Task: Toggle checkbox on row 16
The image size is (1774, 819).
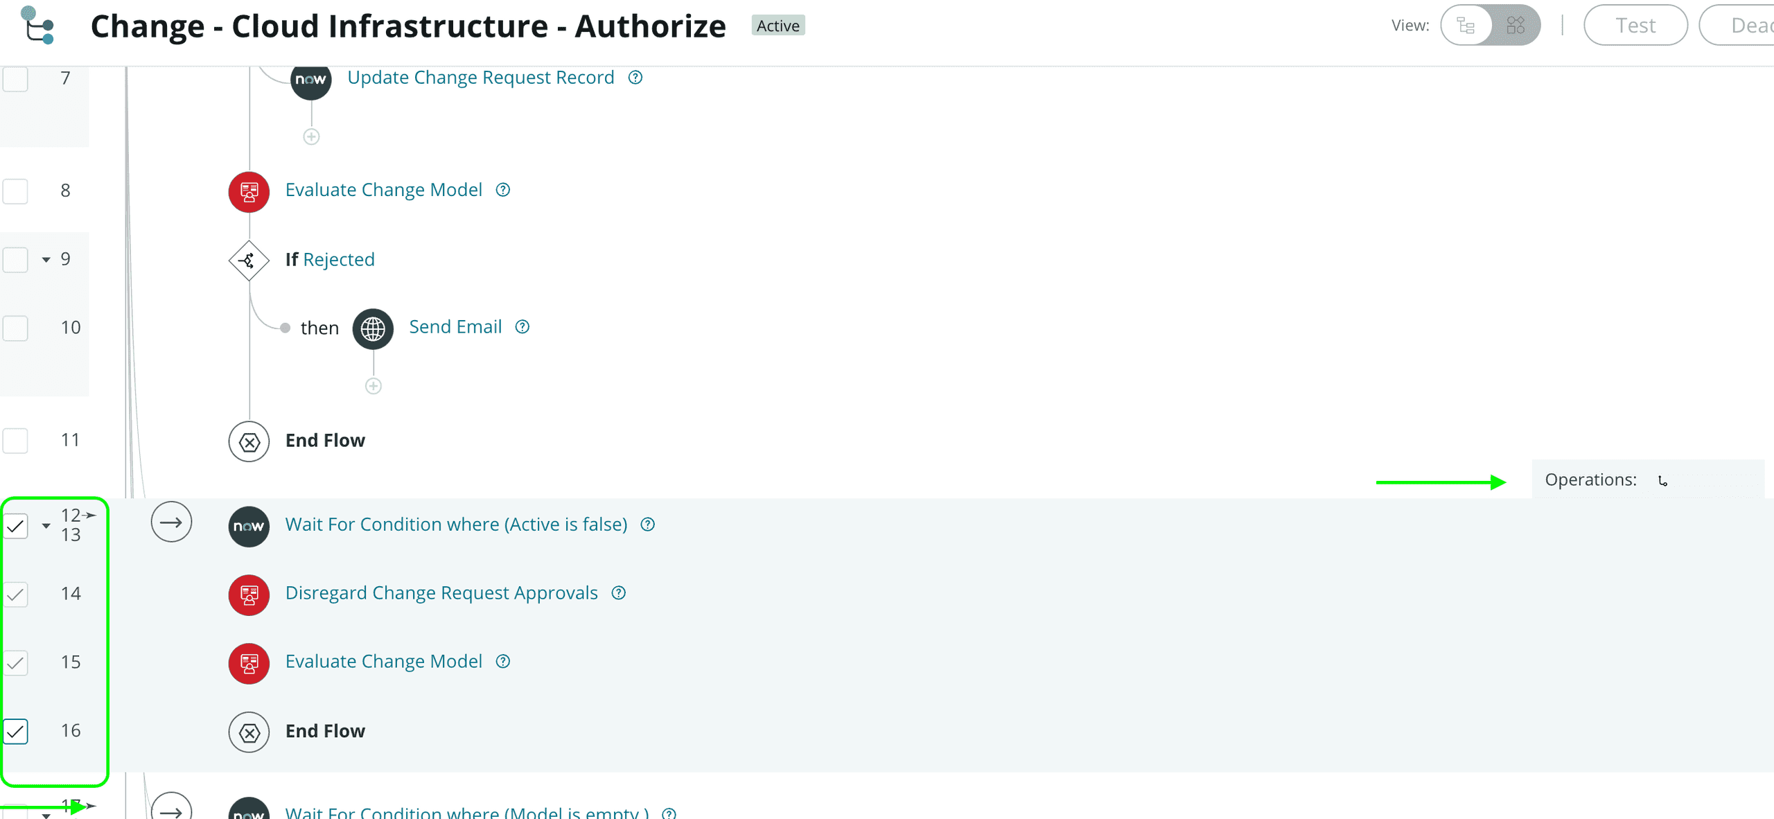Action: click(x=16, y=731)
